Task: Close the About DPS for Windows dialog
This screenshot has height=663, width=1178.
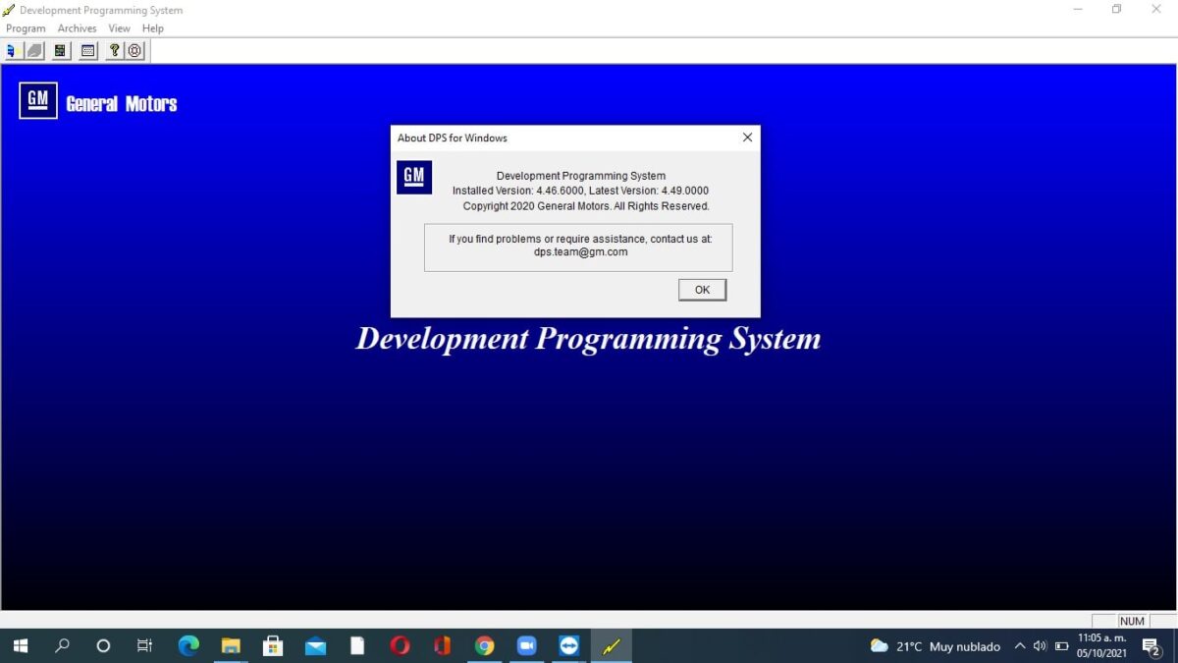Action: (x=747, y=138)
